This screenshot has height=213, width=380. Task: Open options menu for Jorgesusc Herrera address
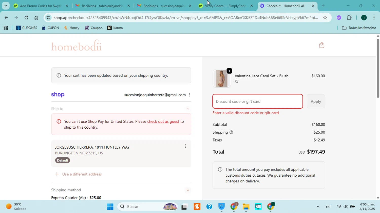[185, 146]
